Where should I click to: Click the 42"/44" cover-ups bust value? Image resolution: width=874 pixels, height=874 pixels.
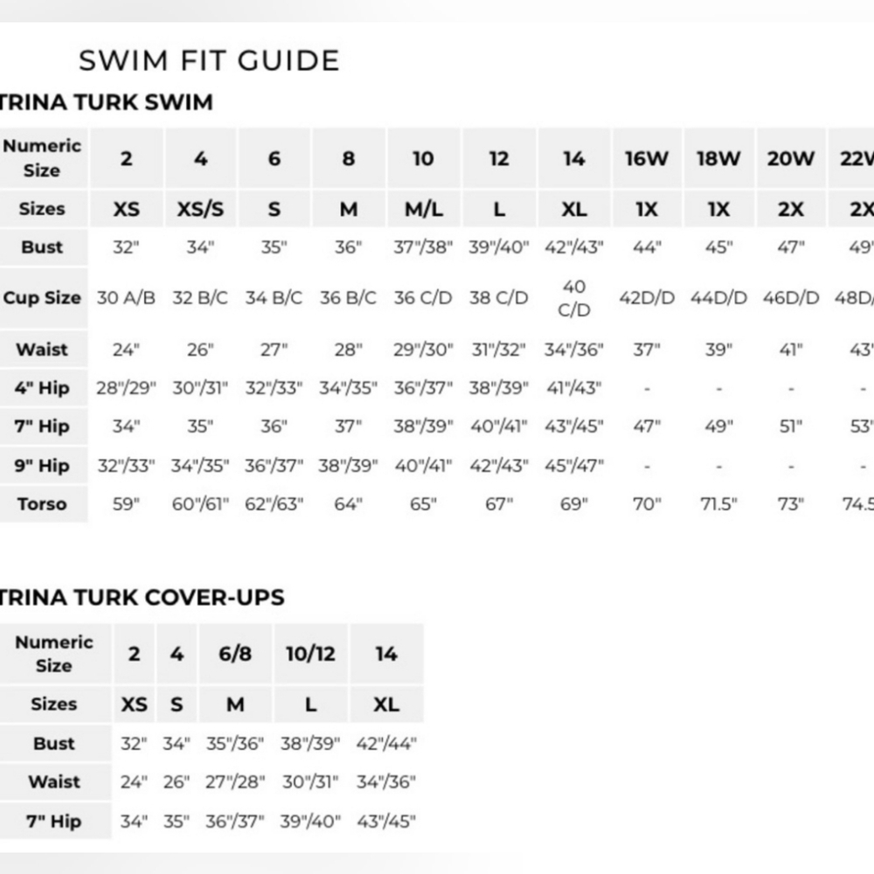[386, 744]
